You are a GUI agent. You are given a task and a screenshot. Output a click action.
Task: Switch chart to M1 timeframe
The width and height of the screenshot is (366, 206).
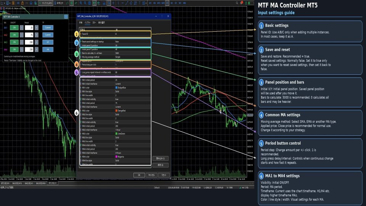[x=150, y=3]
